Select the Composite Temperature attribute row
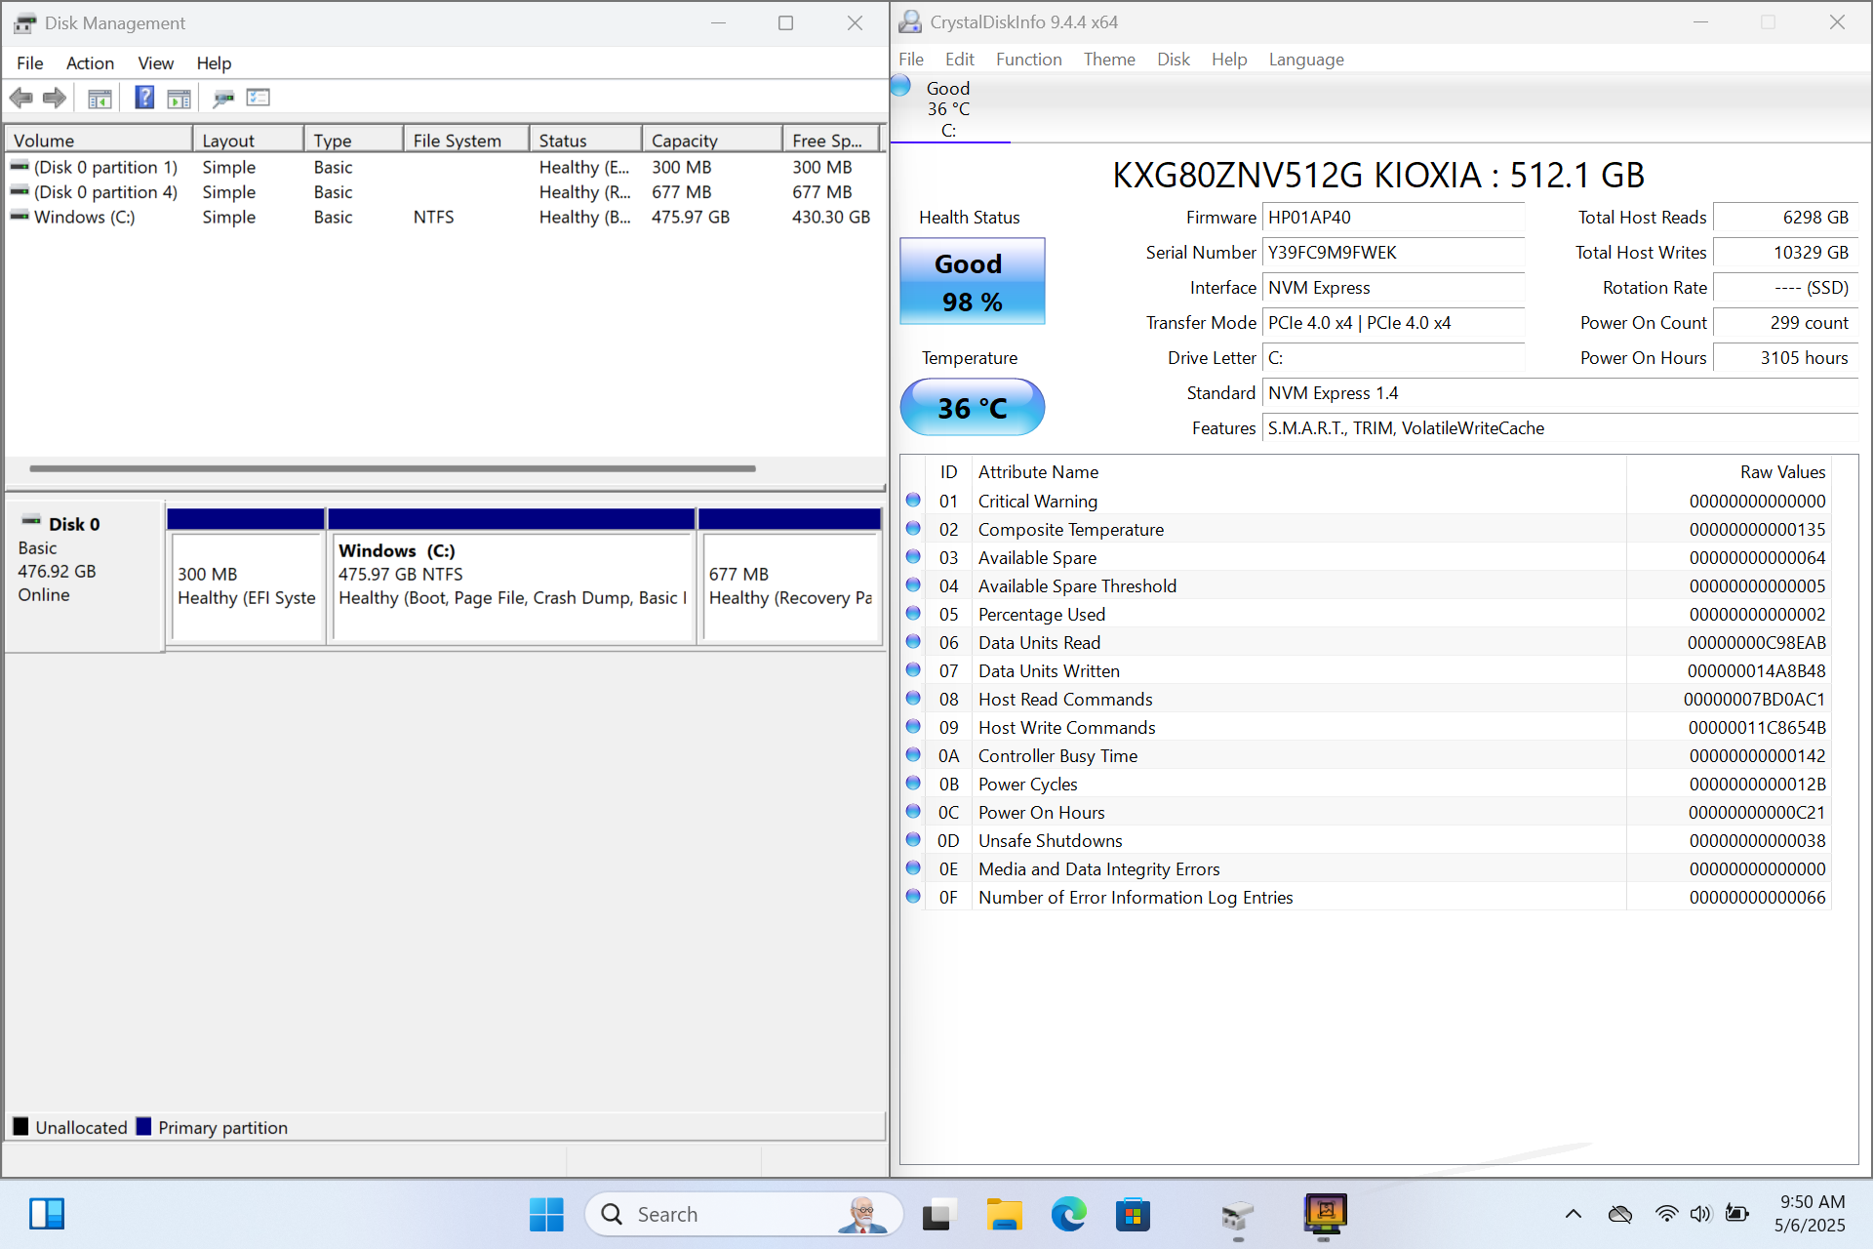 tap(1366, 529)
